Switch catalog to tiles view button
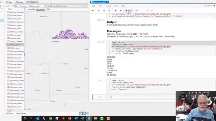The height and width of the screenshot is (121, 216). 87,113
